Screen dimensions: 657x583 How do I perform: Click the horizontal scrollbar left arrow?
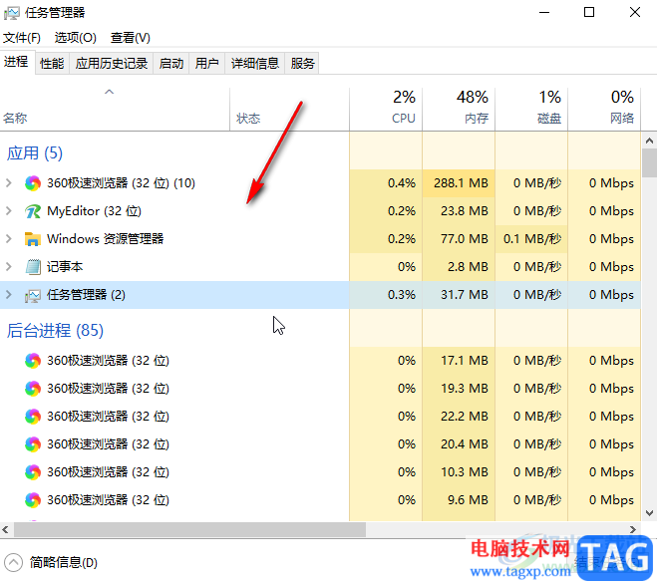coord(6,530)
